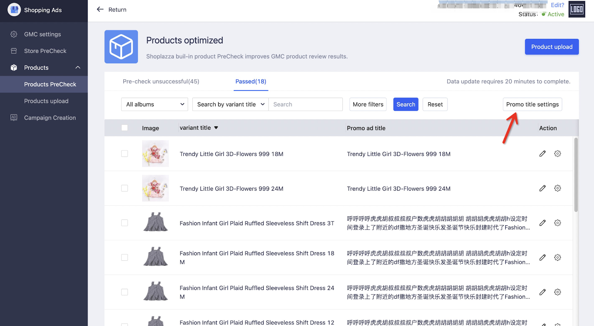
Task: Click the Store PreCheck storefront icon
Action: coord(14,51)
